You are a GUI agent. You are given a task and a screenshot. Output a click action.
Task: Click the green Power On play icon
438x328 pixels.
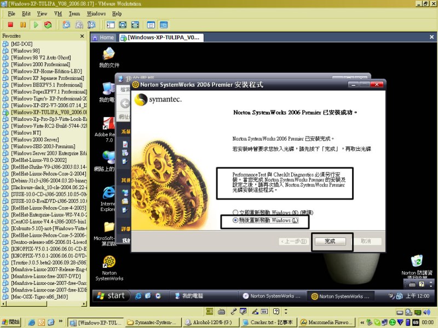pyautogui.click(x=36, y=25)
